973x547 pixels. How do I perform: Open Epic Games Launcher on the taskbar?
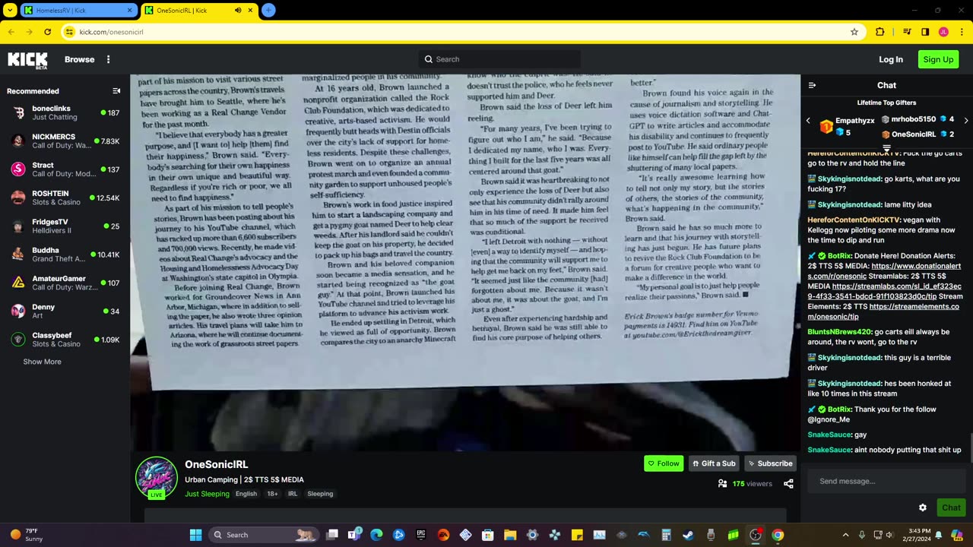coord(421,535)
